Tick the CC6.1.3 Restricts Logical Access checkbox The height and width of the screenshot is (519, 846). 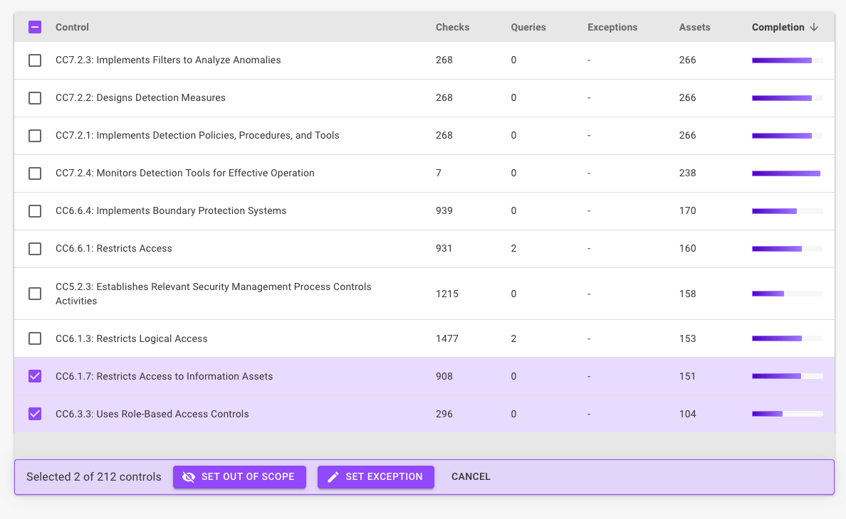[x=35, y=338]
